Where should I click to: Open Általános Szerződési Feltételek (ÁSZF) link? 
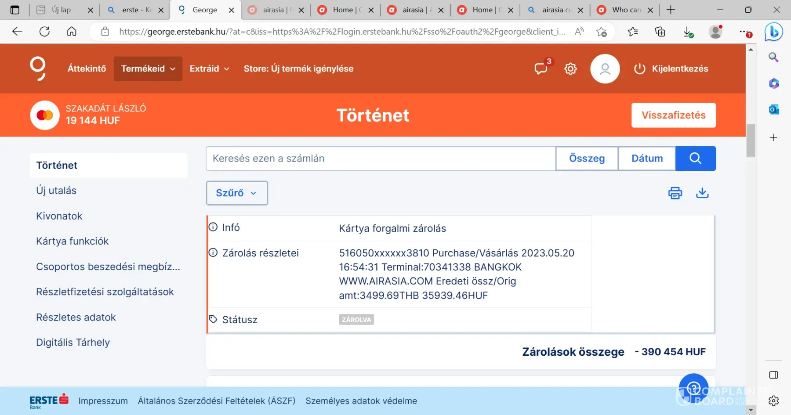click(217, 401)
